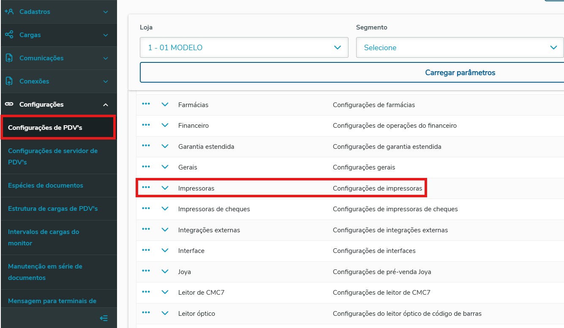Click the Carregar parâmetros button
The image size is (564, 328).
[352, 73]
